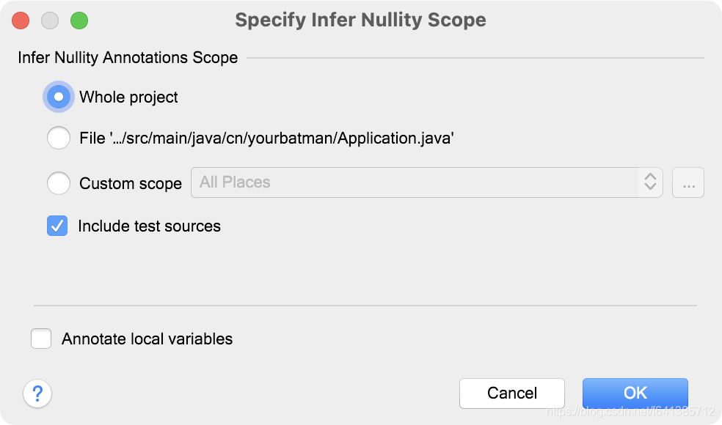Viewport: 722px width, 425px height.
Task: Click the 'Include test sources' label text
Action: 149,226
